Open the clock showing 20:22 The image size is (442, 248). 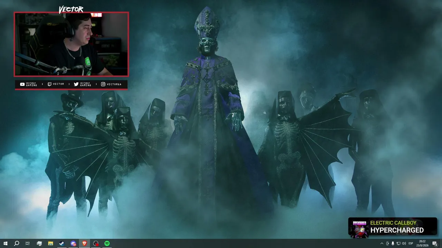coord(422,244)
